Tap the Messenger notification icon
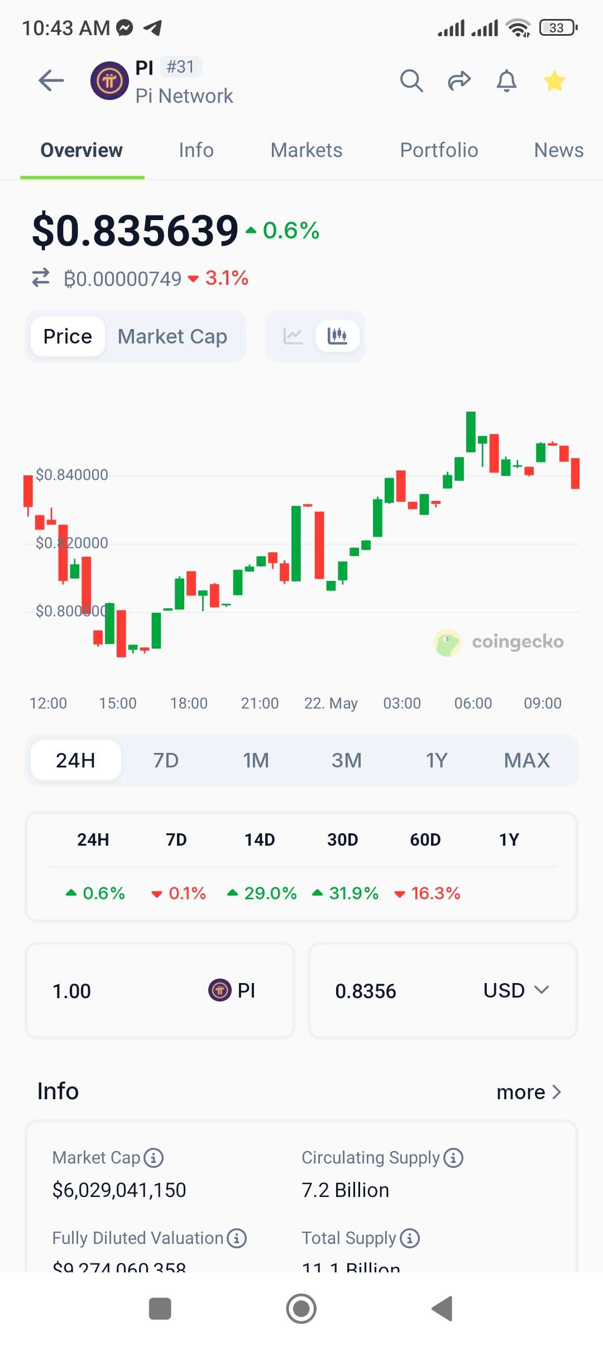The image size is (603, 1345). [x=125, y=27]
